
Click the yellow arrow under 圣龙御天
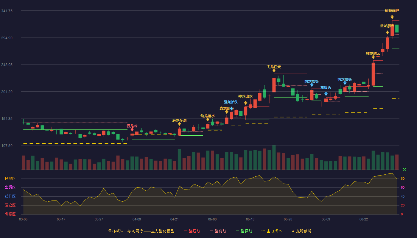pyautogui.click(x=387, y=32)
